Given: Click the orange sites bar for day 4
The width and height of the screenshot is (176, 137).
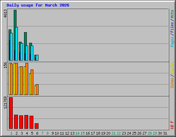Looking at the screenshot, I should pos(27,79).
